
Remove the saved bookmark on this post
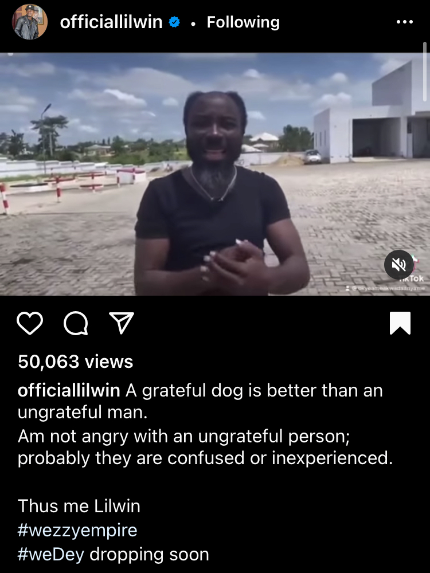click(x=400, y=323)
